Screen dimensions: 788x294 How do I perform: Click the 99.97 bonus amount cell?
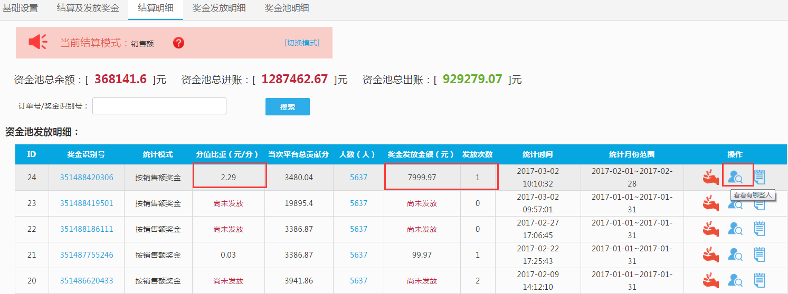[x=422, y=255]
